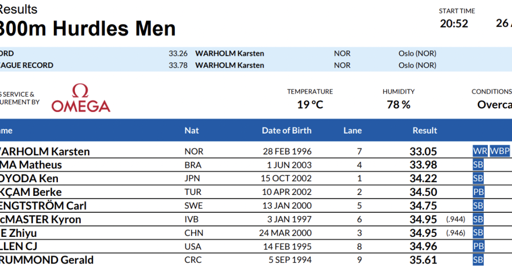Click the WBP badge in Warholm's row

500,151
